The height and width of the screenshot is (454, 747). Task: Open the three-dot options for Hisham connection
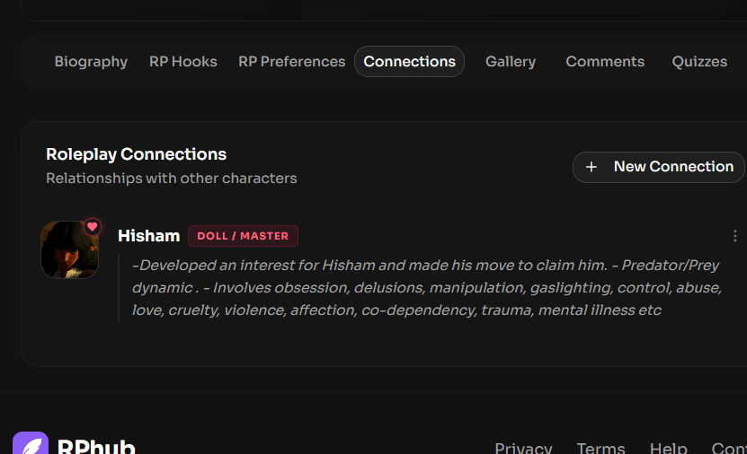[x=735, y=236]
